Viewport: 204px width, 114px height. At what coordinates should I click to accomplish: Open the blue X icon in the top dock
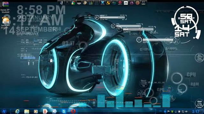102,3
